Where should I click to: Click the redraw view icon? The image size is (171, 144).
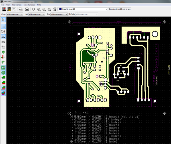pyautogui.click(x=33, y=9)
